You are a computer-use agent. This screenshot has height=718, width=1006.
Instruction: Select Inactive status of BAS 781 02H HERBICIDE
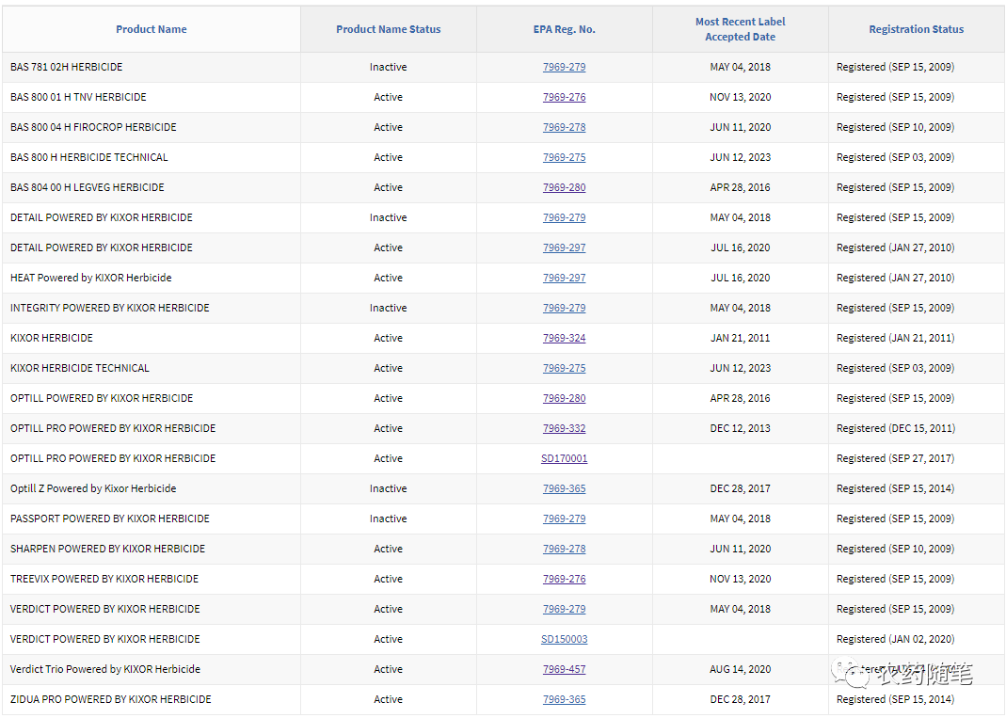pos(388,67)
